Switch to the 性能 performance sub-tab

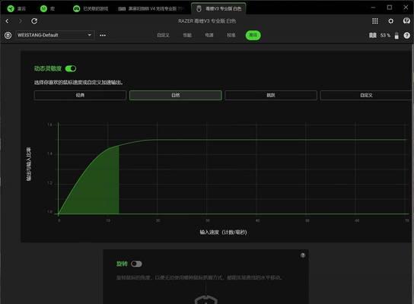pyautogui.click(x=187, y=35)
